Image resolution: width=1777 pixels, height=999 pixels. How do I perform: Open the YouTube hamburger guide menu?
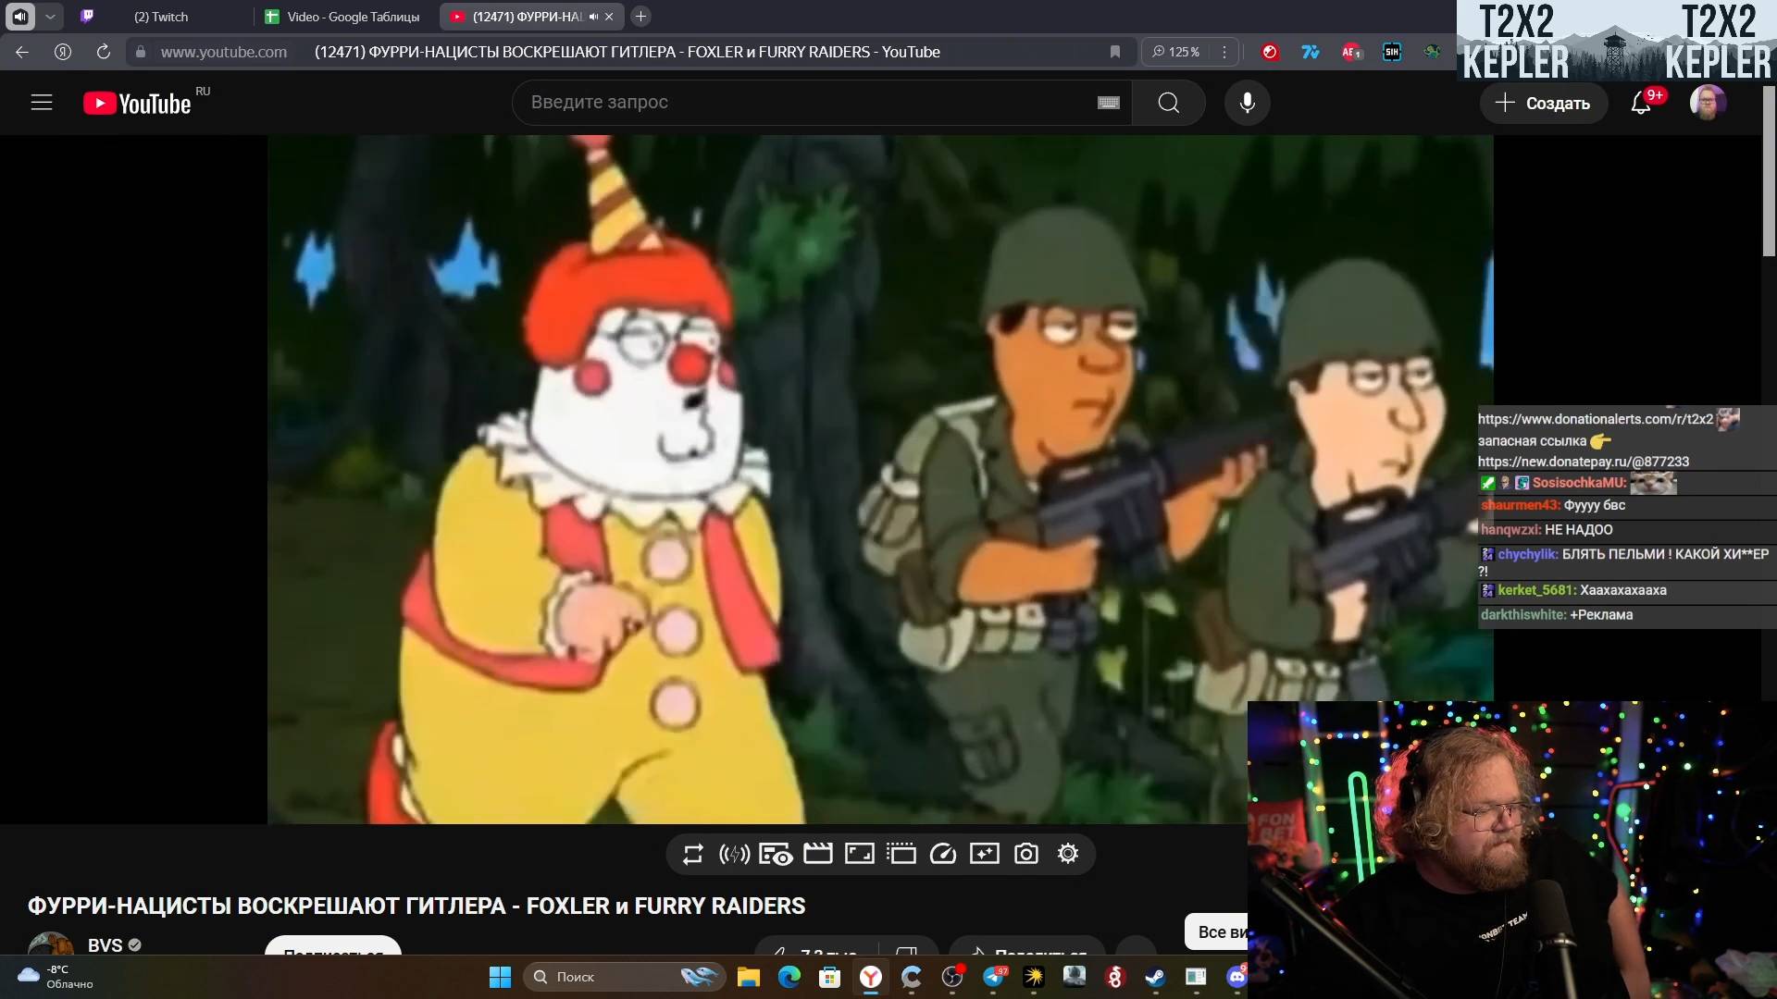42,103
